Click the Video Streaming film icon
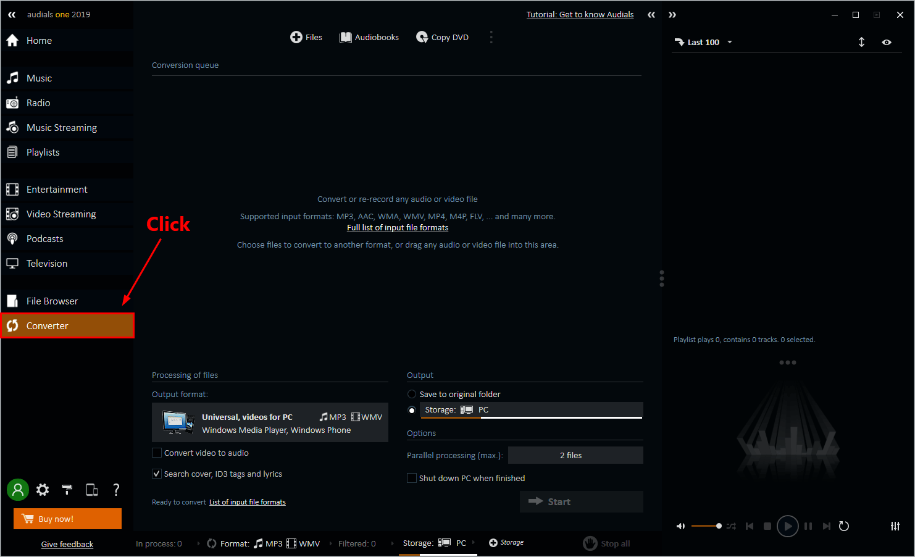Image resolution: width=915 pixels, height=557 pixels. pos(12,214)
